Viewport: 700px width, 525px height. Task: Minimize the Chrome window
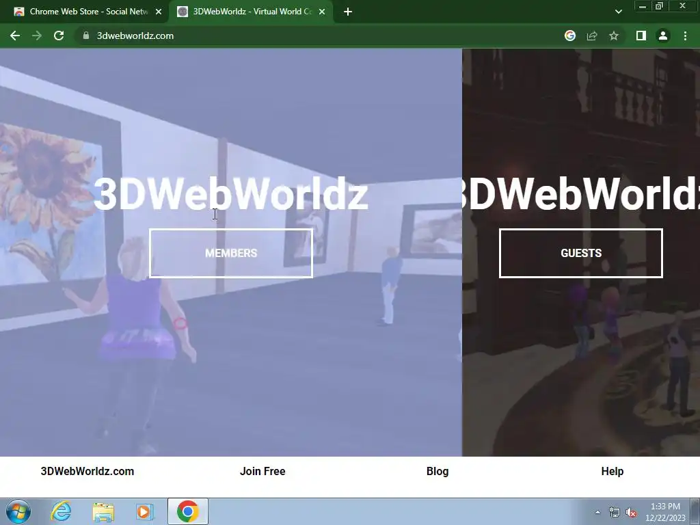[x=642, y=6]
